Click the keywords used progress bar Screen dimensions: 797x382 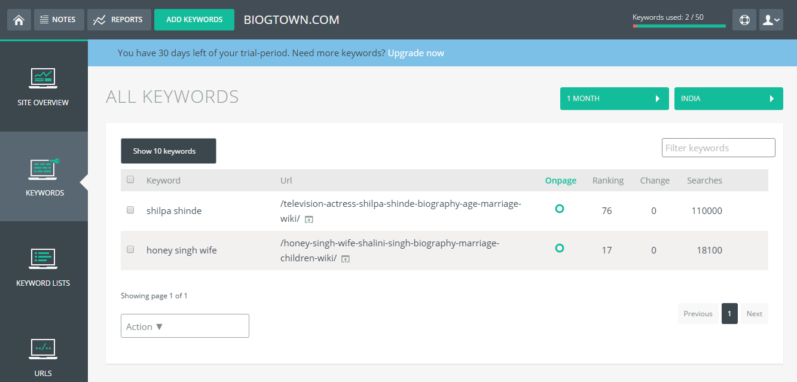click(679, 26)
